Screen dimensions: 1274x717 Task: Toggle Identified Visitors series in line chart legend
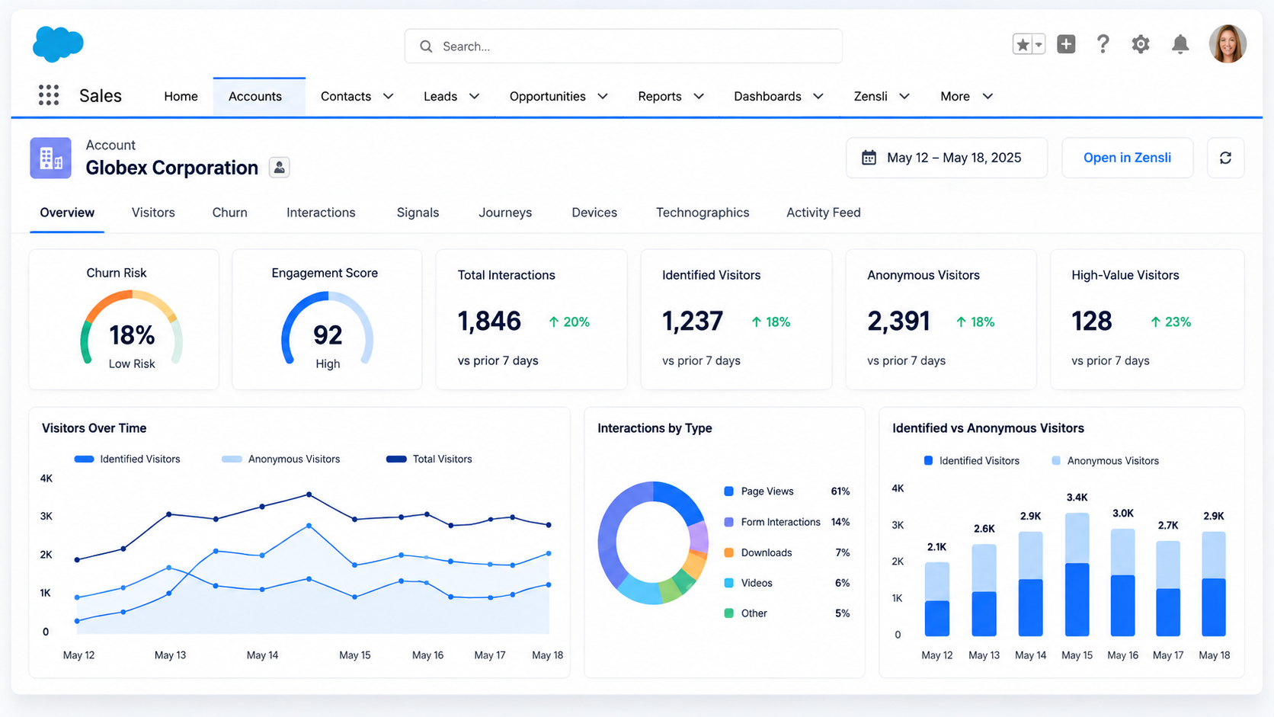tap(127, 459)
